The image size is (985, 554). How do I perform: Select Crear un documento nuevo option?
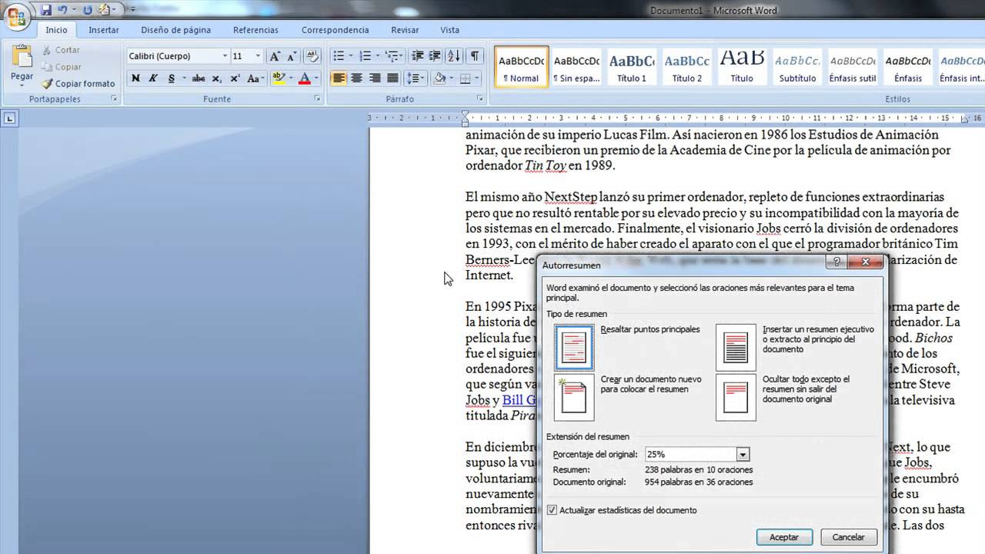[574, 397]
